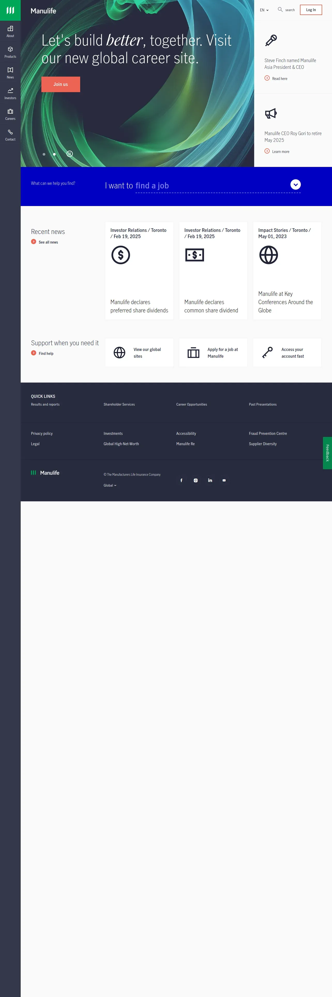The height and width of the screenshot is (997, 332).
Task: Click Access your account fast text
Action: click(293, 353)
